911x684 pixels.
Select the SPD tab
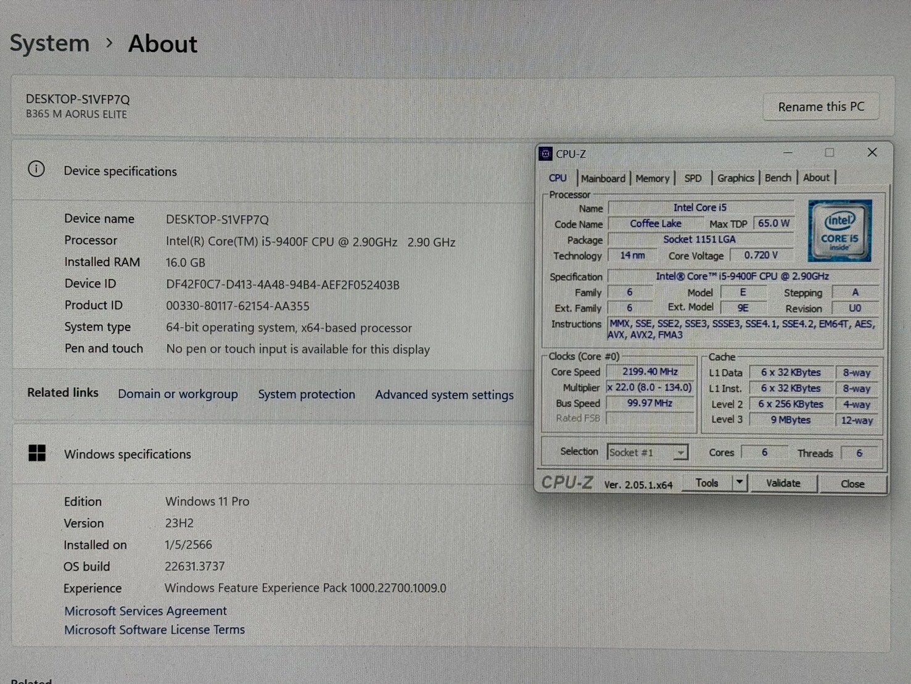pyautogui.click(x=693, y=178)
